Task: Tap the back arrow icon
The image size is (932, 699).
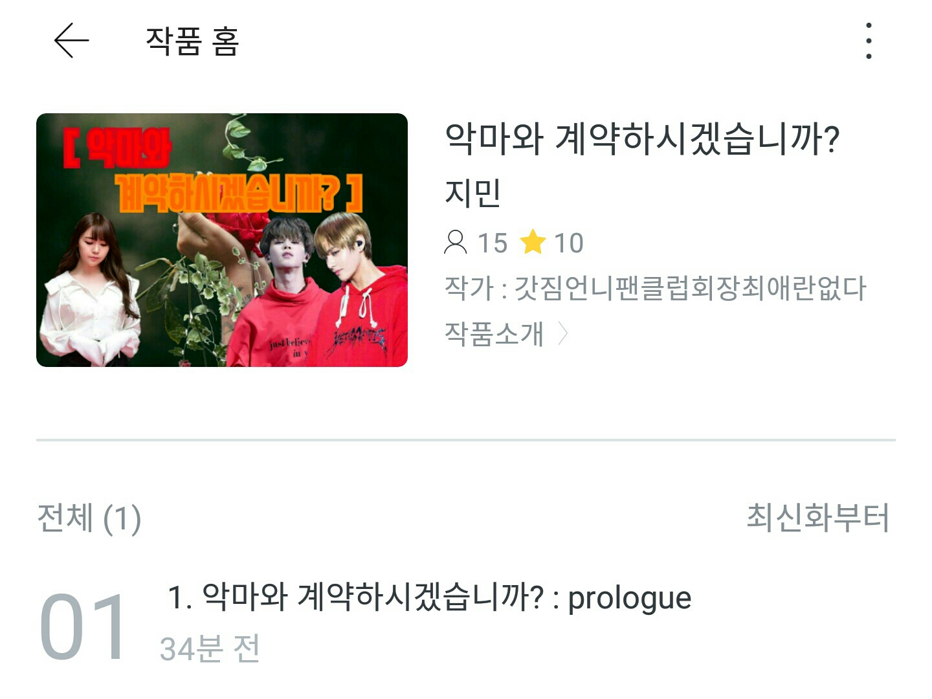Action: point(71,41)
